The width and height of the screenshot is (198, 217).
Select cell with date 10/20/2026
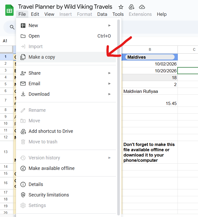click(150, 71)
